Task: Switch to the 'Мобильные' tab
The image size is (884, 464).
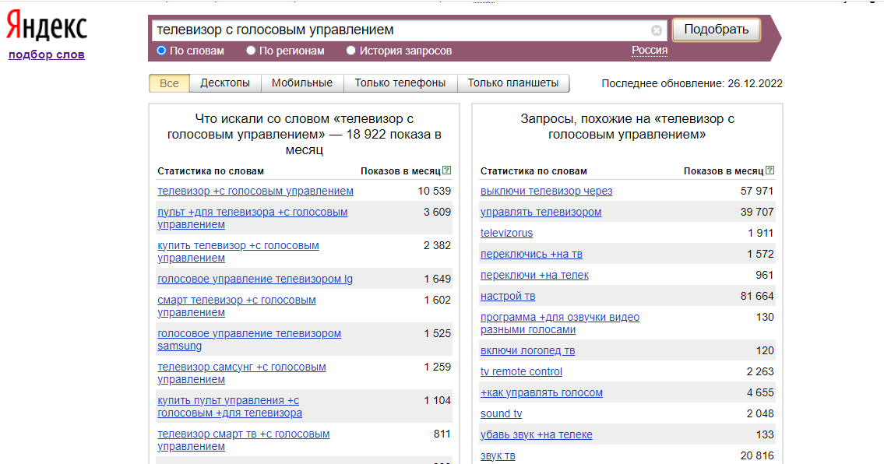Action: click(x=302, y=83)
